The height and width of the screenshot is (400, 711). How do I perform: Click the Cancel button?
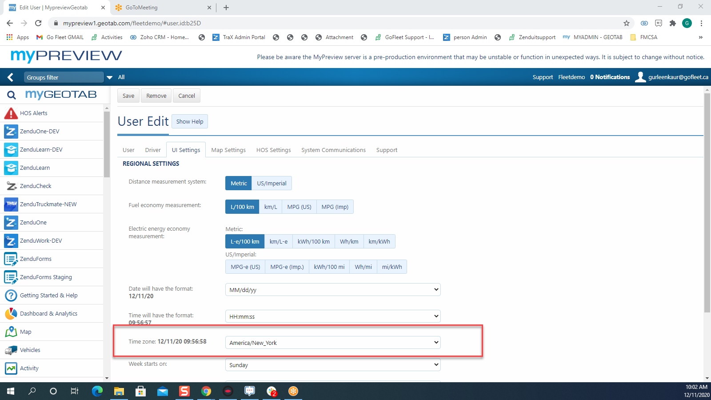[187, 96]
